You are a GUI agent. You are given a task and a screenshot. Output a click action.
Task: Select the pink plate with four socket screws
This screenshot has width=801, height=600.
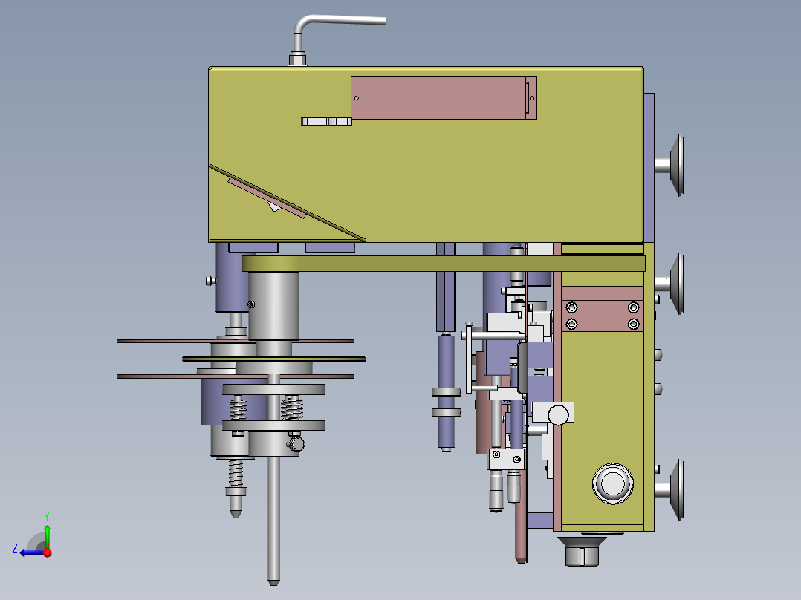603,316
